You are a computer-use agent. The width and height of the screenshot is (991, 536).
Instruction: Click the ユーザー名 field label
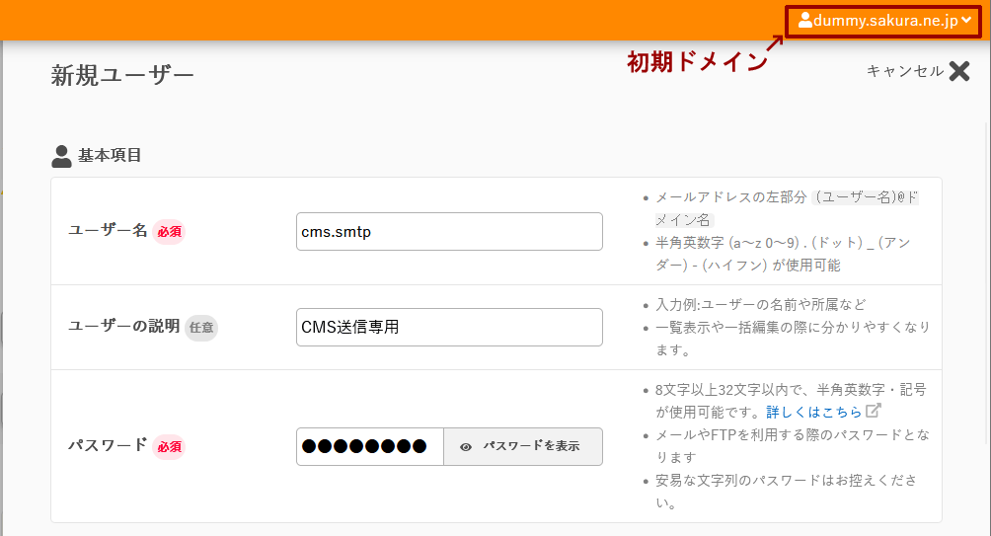click(x=108, y=230)
